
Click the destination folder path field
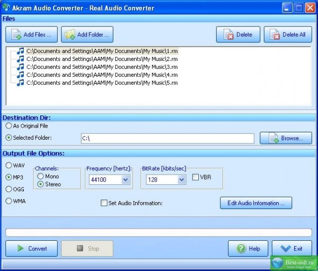pyautogui.click(x=167, y=139)
